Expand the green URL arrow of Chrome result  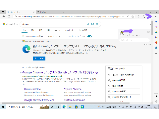click(x=63, y=76)
